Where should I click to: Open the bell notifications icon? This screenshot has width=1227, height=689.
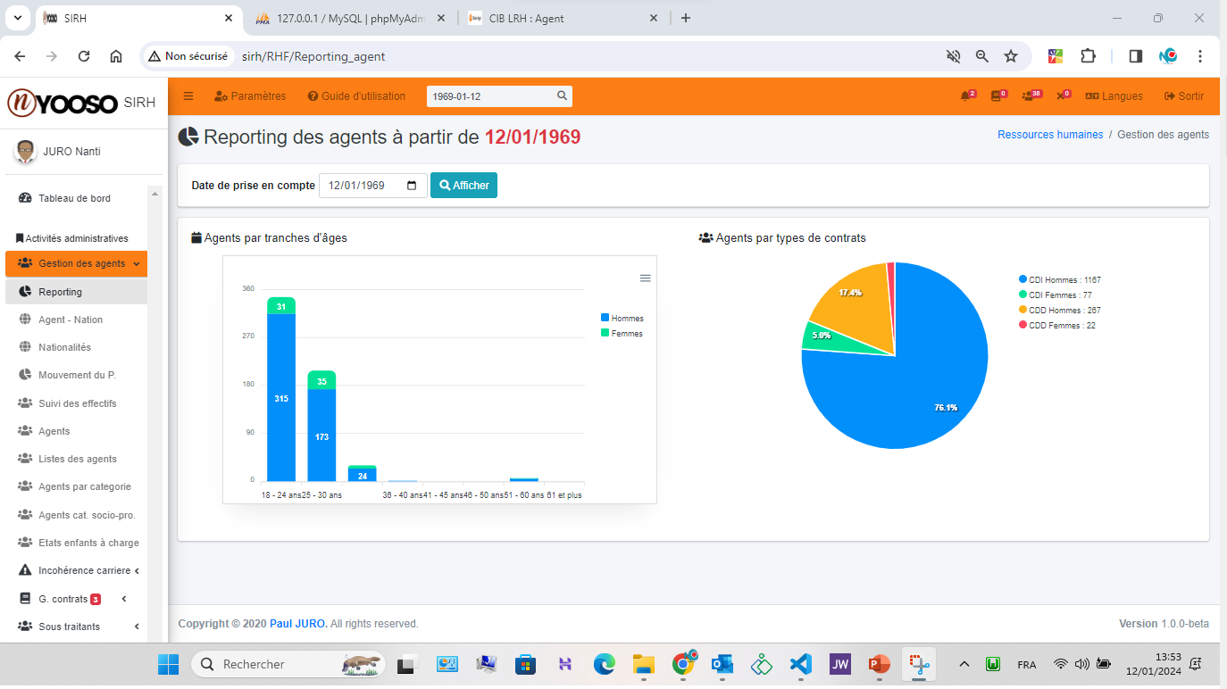pyautogui.click(x=966, y=96)
